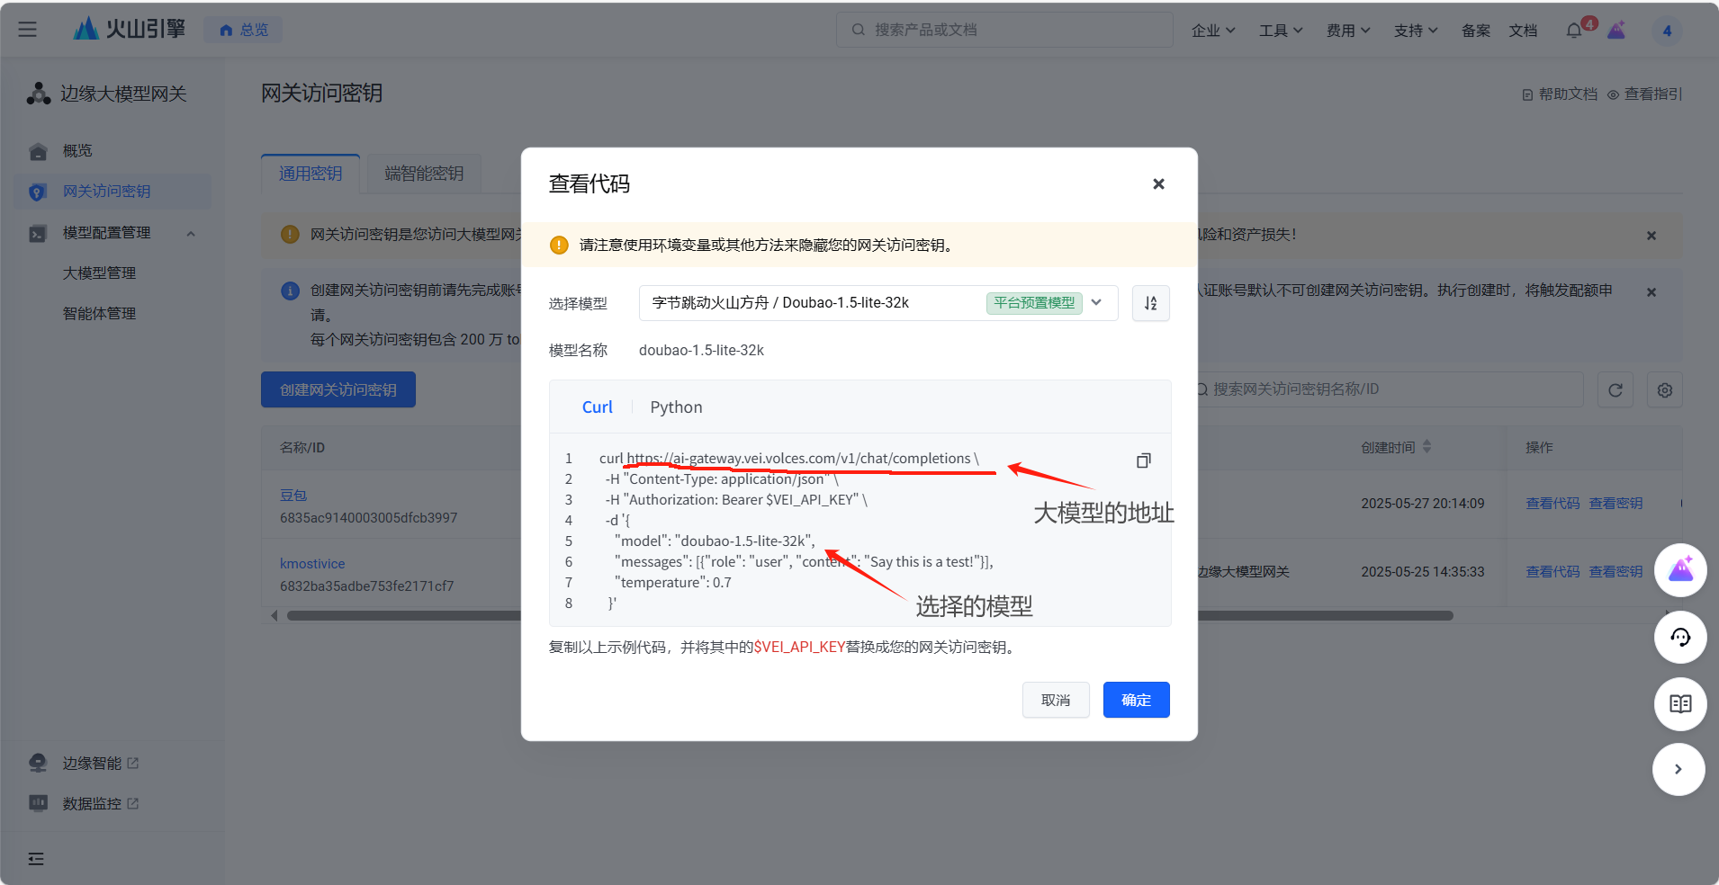Open the notification bell

pos(1575,30)
